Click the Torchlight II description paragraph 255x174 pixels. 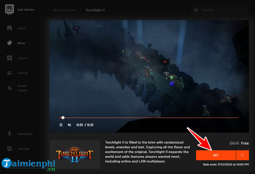coord(147,152)
